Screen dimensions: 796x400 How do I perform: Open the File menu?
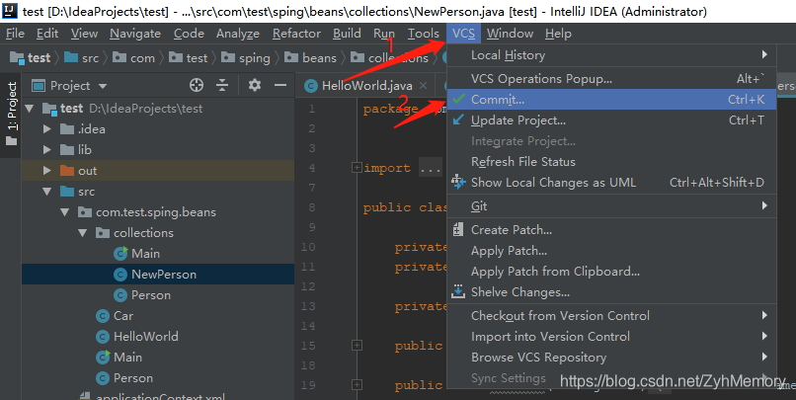click(15, 34)
